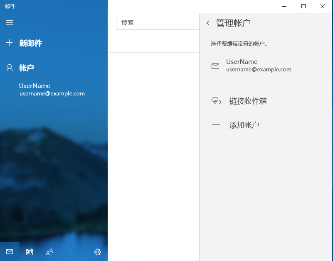Open Calendar from the bottom bar

pyautogui.click(x=30, y=251)
